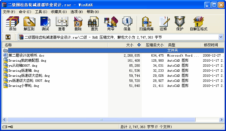
Task: Click the size value 161,408
Action: coord(134,60)
